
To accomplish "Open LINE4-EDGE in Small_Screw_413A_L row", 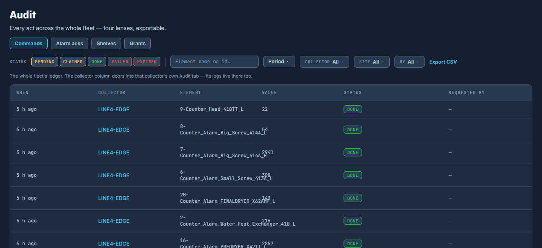I will [x=114, y=175].
